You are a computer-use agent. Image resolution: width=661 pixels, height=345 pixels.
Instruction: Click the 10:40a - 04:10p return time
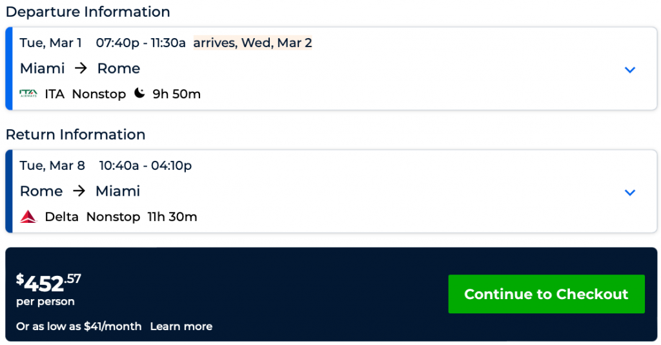pos(145,166)
